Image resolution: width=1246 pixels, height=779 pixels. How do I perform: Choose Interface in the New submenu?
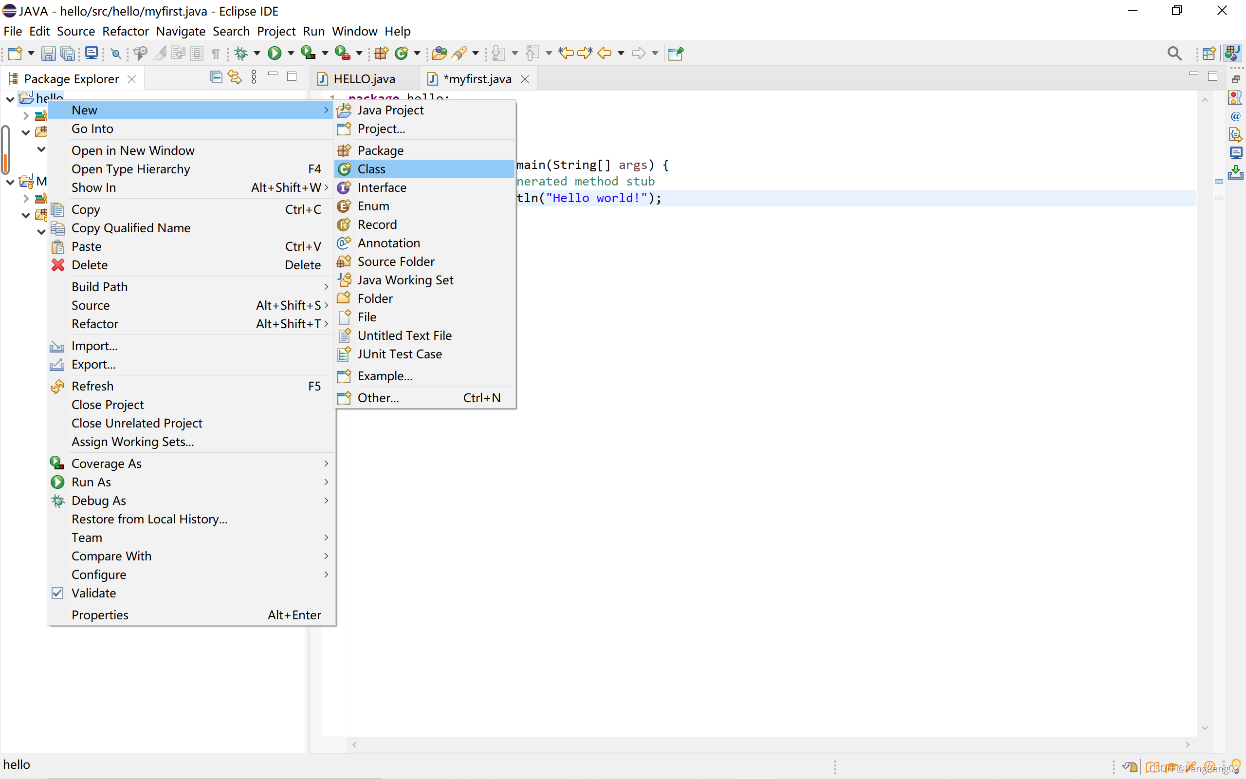pyautogui.click(x=382, y=187)
